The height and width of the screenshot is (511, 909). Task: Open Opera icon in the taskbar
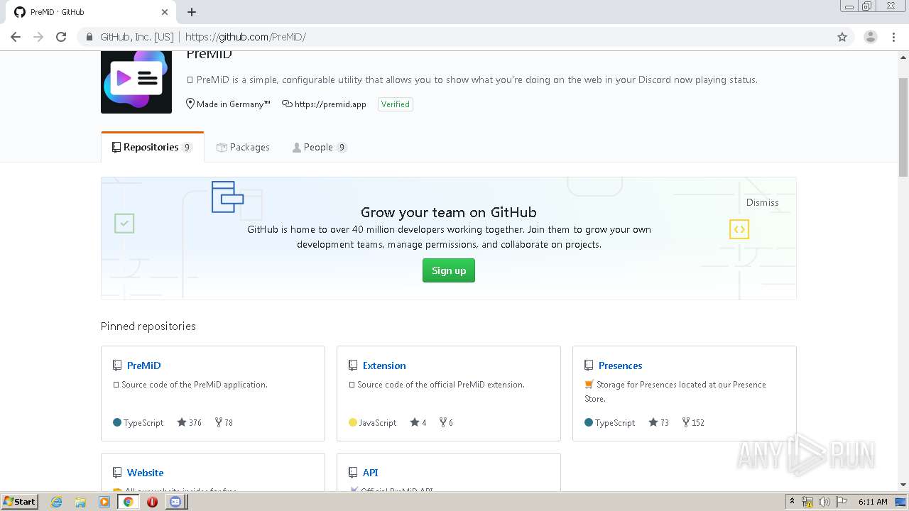point(152,502)
